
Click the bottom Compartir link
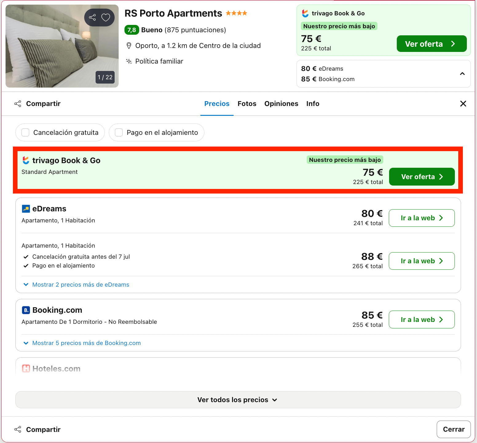tap(43, 429)
